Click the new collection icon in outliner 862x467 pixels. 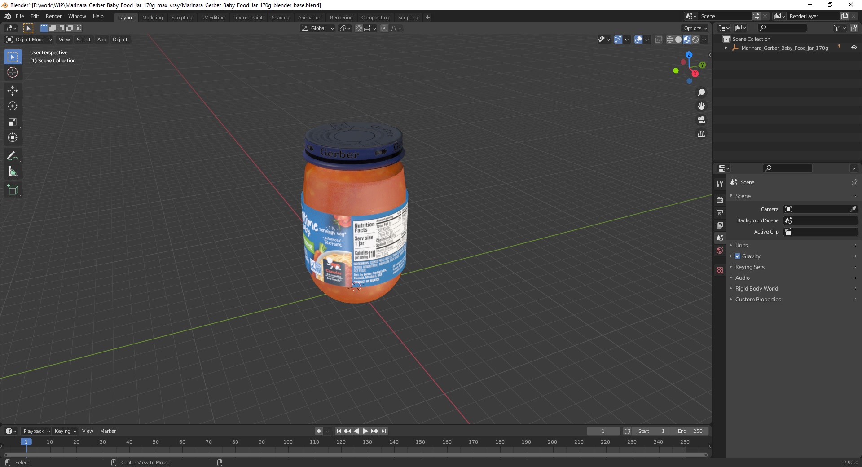854,28
